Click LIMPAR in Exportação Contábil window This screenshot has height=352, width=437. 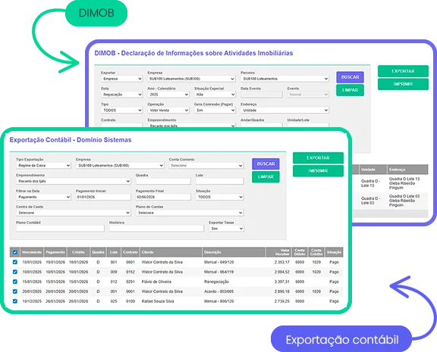(266, 177)
